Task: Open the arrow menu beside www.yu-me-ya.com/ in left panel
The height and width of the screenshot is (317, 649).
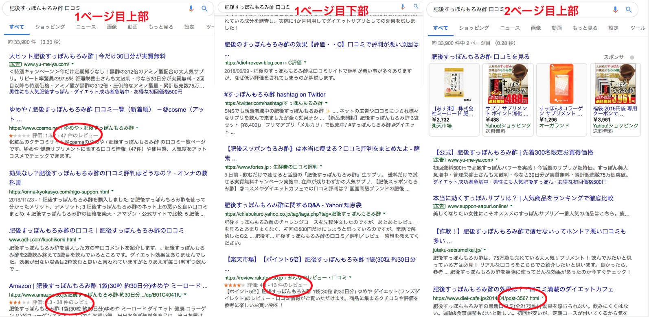Action: pyautogui.click(x=72, y=64)
